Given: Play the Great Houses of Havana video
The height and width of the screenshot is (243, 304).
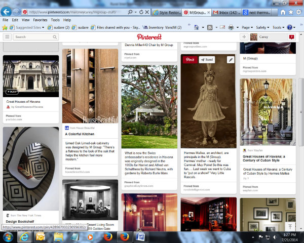Looking at the screenshot, I should (x=12, y=92).
